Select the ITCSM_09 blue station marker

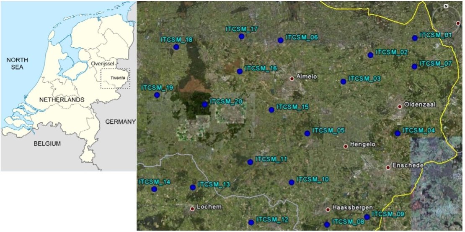367,217
